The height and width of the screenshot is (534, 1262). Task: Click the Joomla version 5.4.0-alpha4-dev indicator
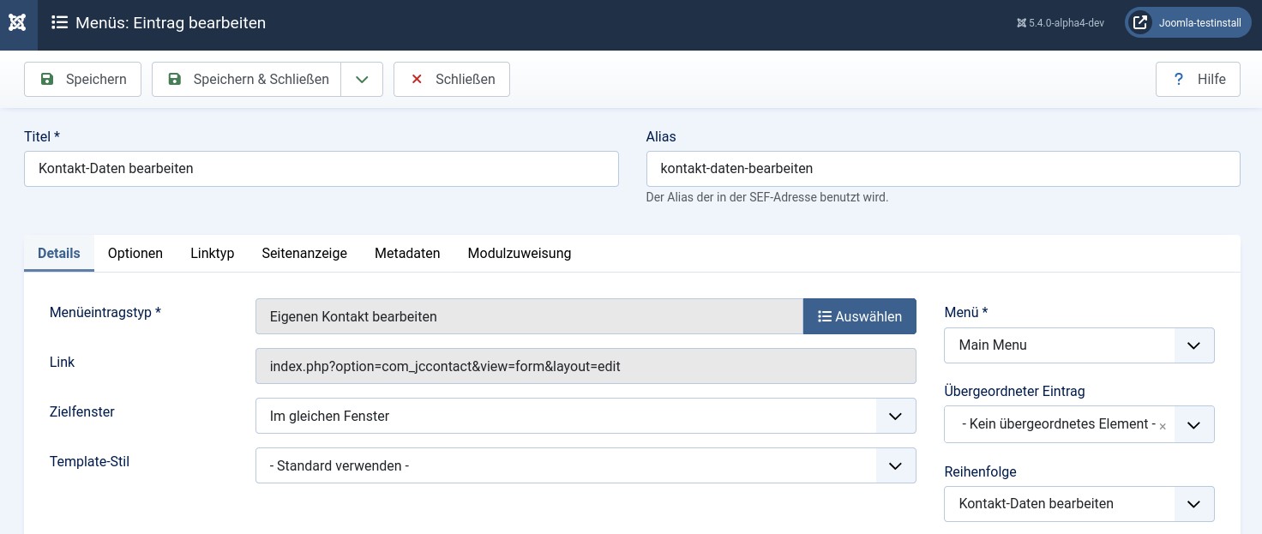point(1061,23)
